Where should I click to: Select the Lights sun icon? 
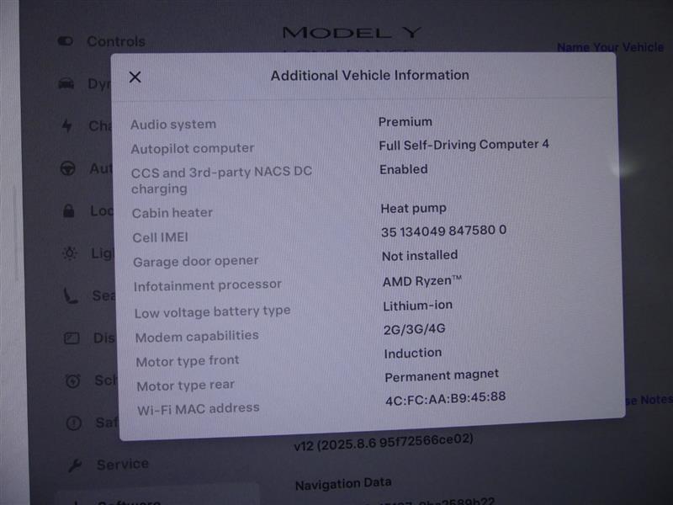70,253
